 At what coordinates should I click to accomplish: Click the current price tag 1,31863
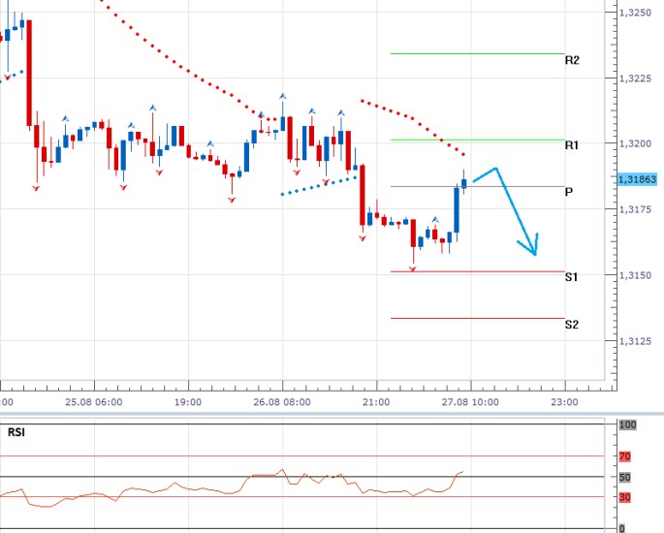coord(637,179)
